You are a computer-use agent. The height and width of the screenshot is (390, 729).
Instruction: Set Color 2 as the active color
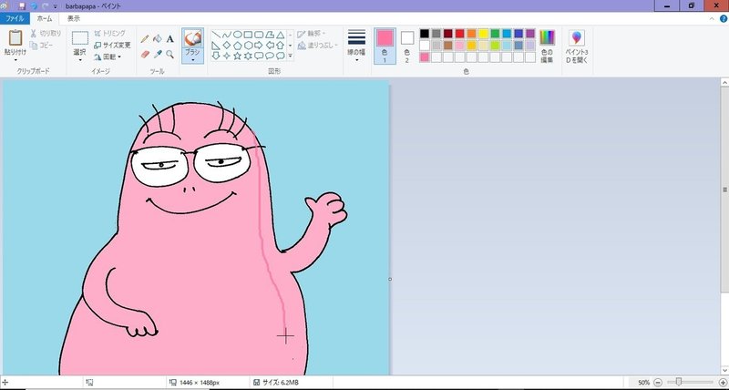pyautogui.click(x=406, y=43)
